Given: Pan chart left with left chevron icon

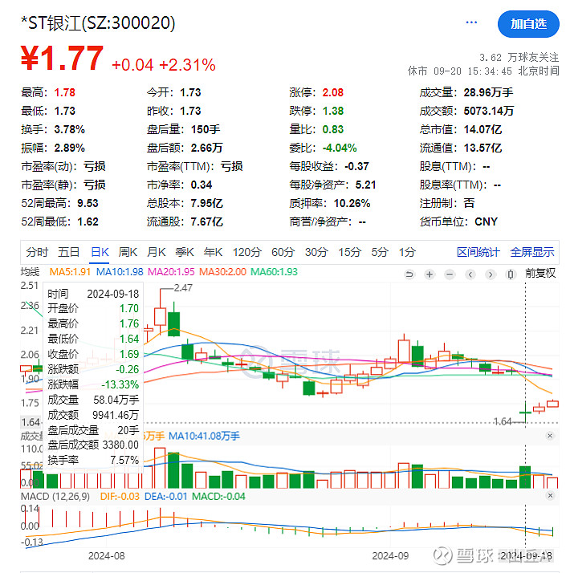Looking at the screenshot, I should tap(470, 274).
